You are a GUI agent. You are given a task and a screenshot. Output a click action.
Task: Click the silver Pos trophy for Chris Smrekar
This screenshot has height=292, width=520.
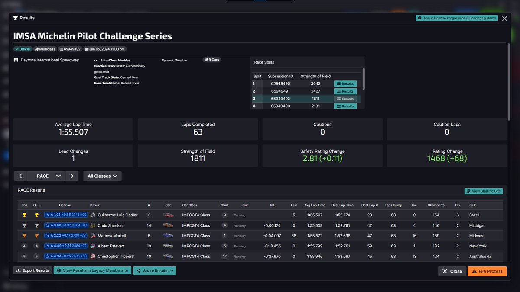coord(25,225)
